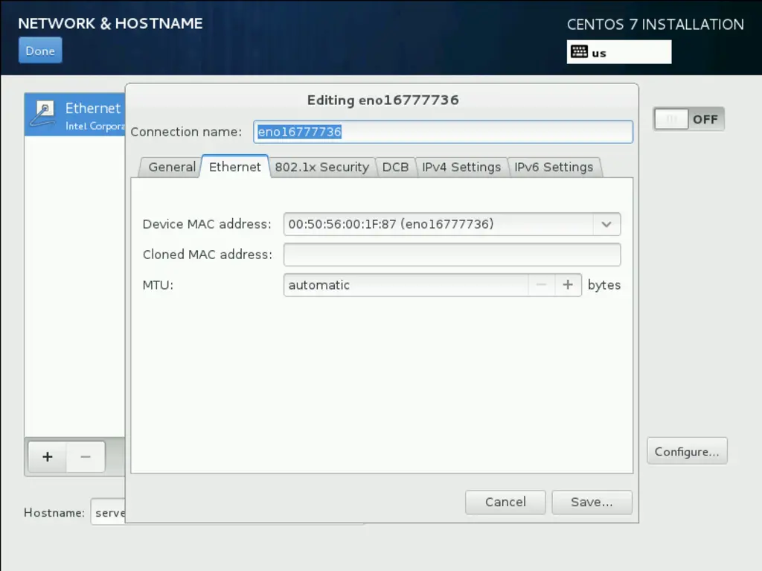Open the IPv4 Settings tab

[461, 168]
